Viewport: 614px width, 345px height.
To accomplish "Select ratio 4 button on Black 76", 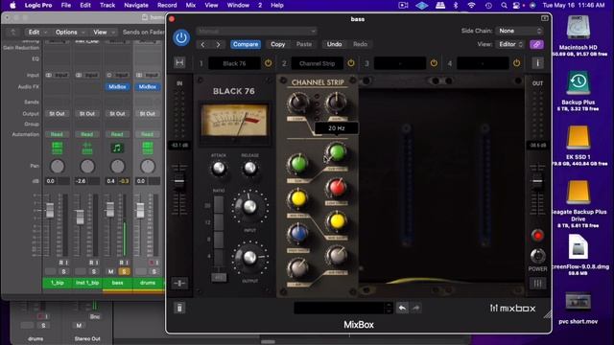I will (219, 257).
